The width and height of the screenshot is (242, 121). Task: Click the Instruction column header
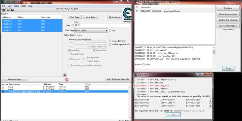(146, 7)
